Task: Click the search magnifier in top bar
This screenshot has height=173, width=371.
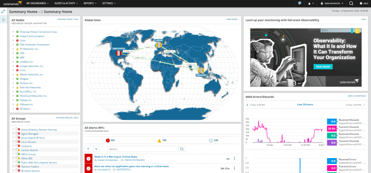Action: pyautogui.click(x=351, y=3)
